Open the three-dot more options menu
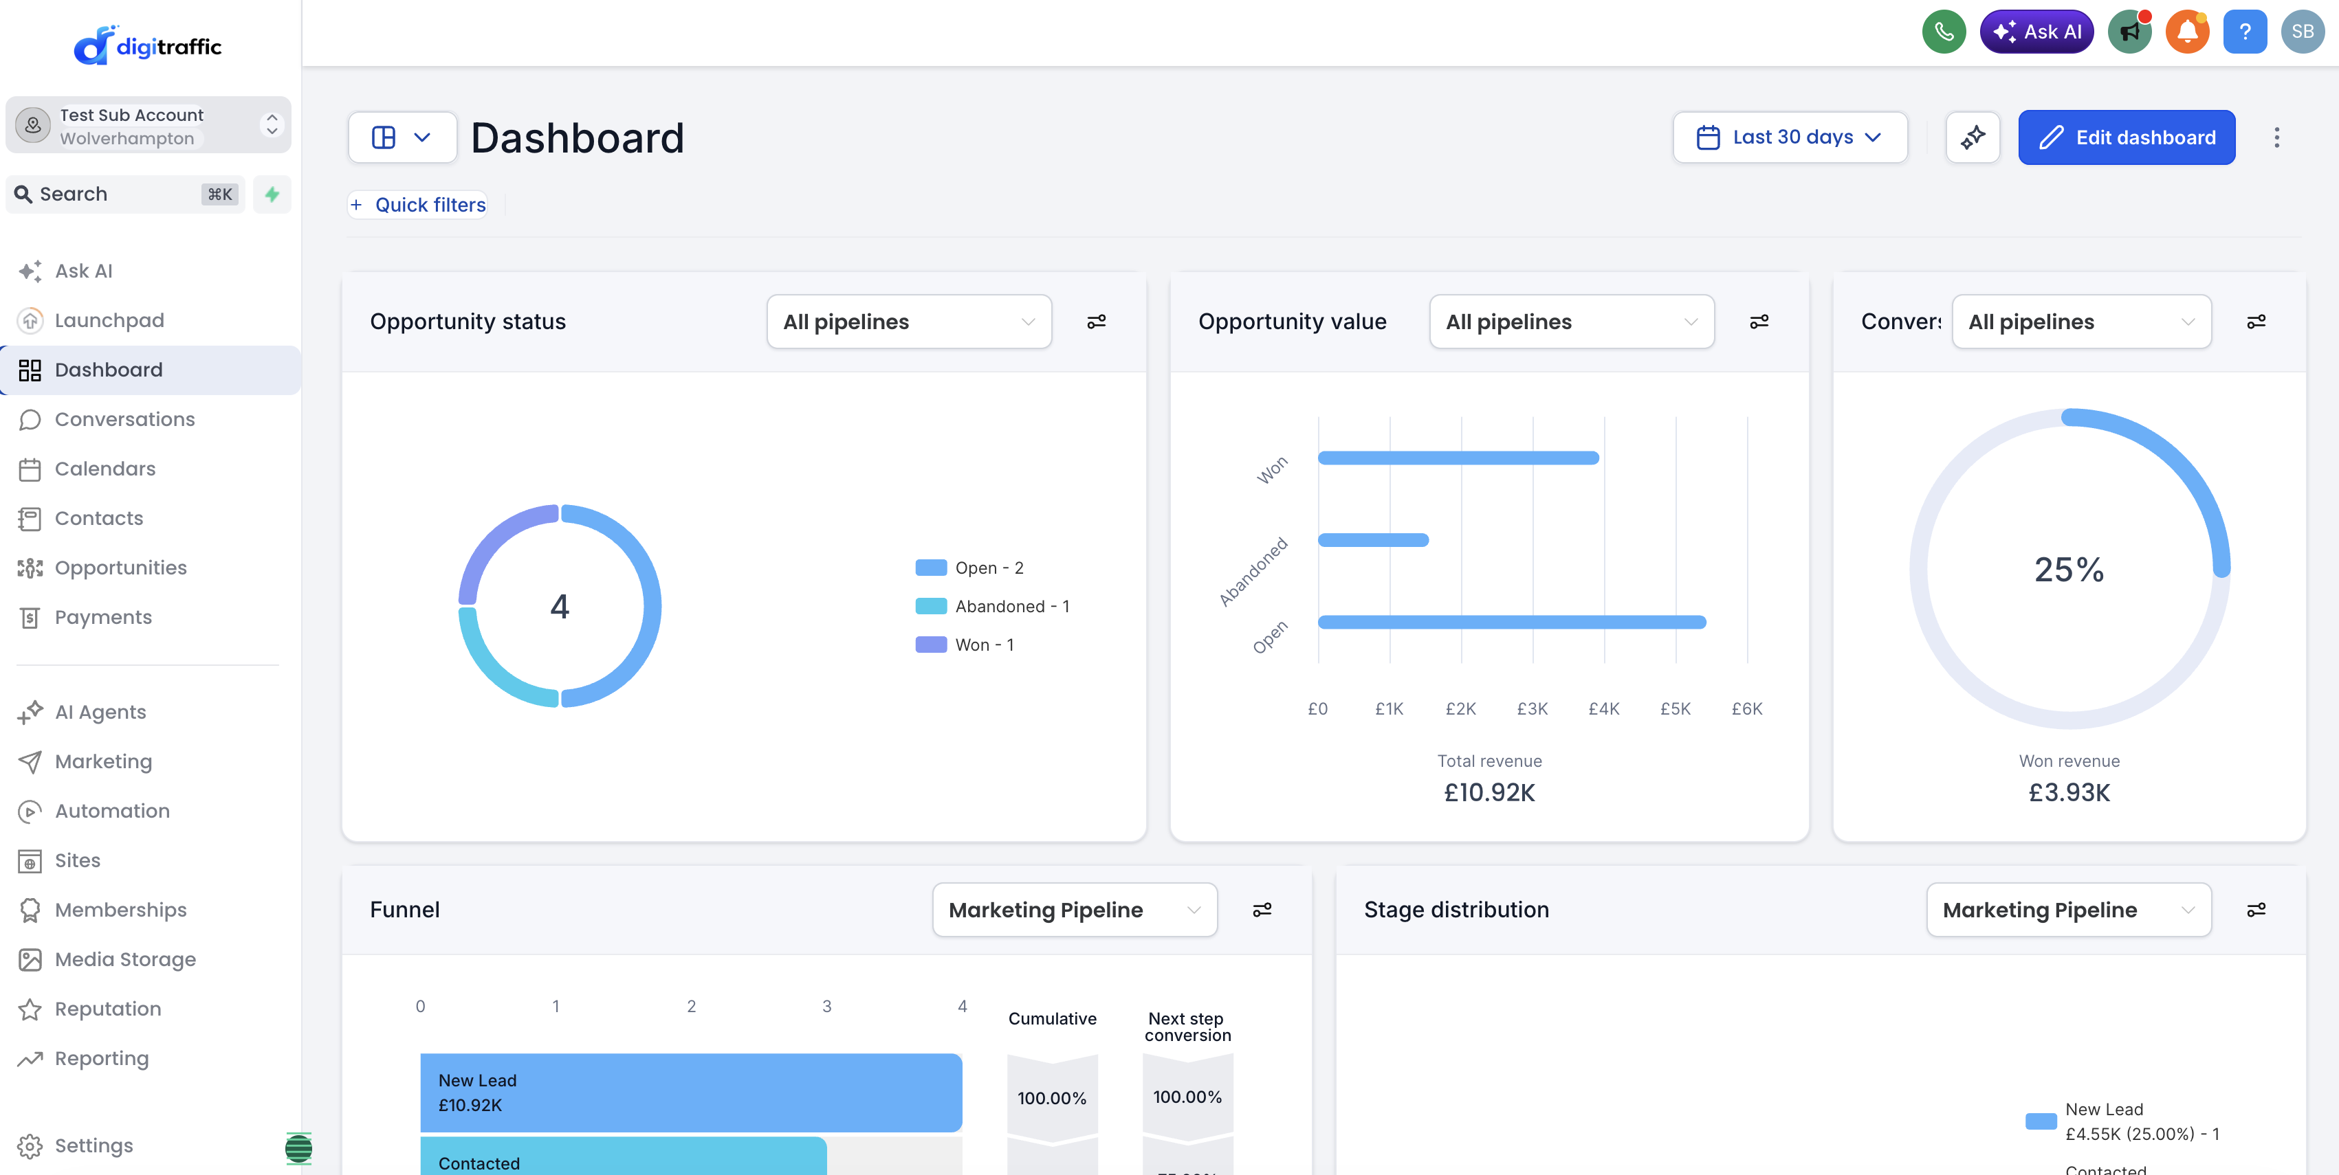The height and width of the screenshot is (1175, 2339). tap(2276, 138)
